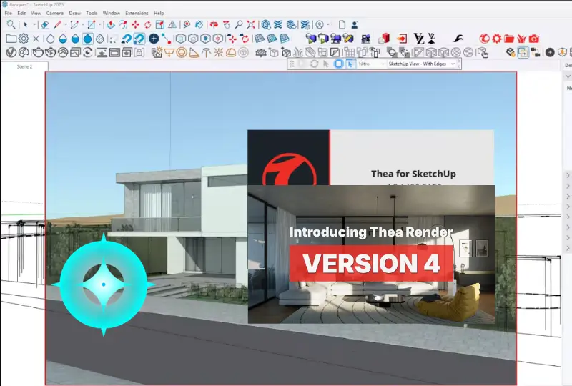The image size is (572, 386).
Task: Activate the Push/Pull tool
Action: click(111, 25)
